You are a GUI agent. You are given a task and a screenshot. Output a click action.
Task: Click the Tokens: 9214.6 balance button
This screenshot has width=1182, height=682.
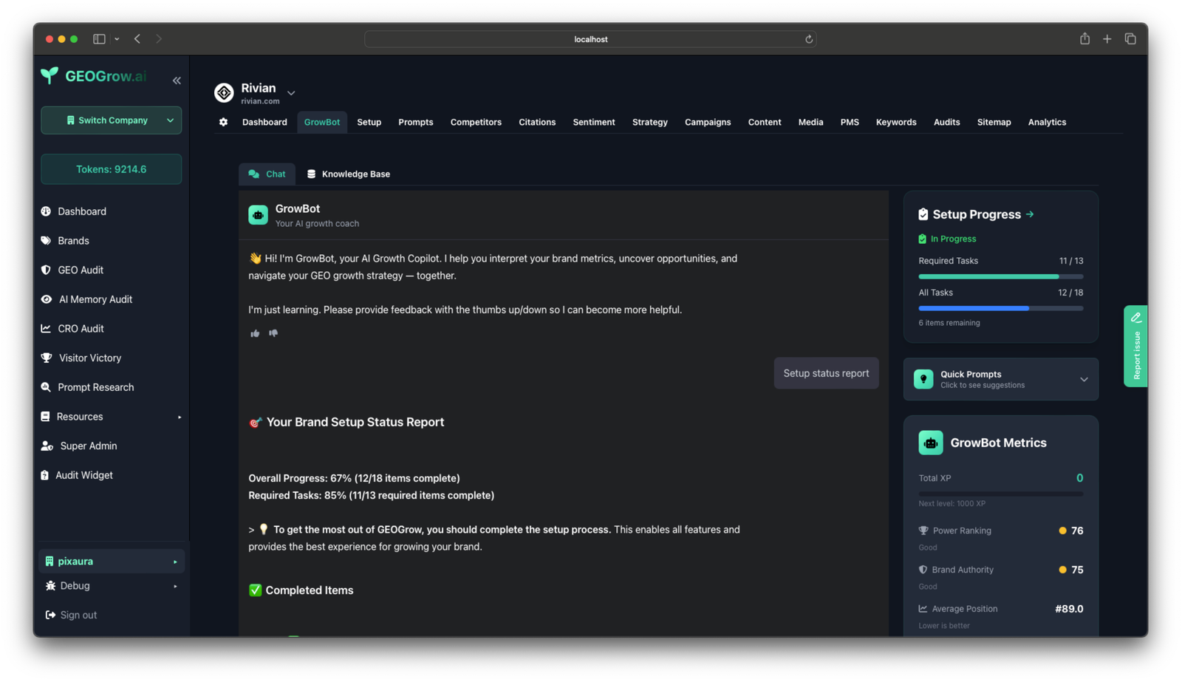coord(112,169)
